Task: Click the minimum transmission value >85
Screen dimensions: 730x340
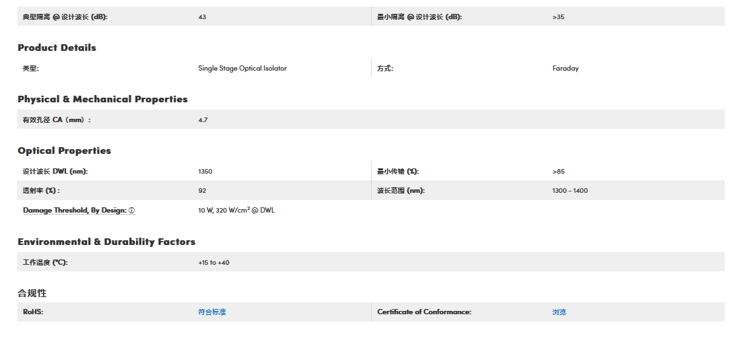Action: 558,172
